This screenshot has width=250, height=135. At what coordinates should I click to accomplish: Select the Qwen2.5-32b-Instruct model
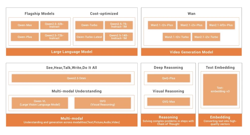coord(54,25)
